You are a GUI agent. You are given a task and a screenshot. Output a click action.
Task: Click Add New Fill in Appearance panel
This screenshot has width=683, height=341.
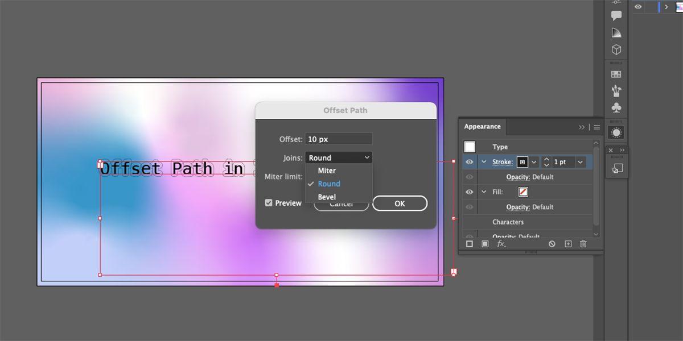click(x=485, y=244)
